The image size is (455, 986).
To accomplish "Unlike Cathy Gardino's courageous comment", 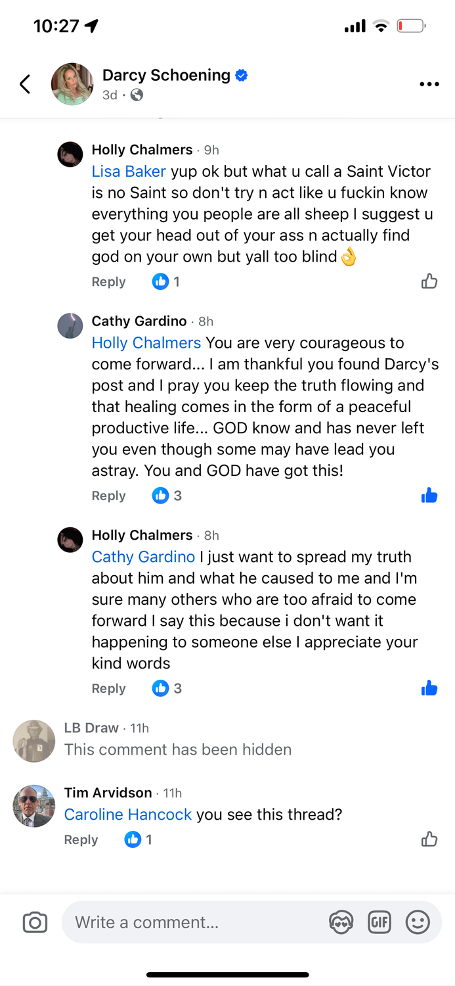I will pos(429,496).
